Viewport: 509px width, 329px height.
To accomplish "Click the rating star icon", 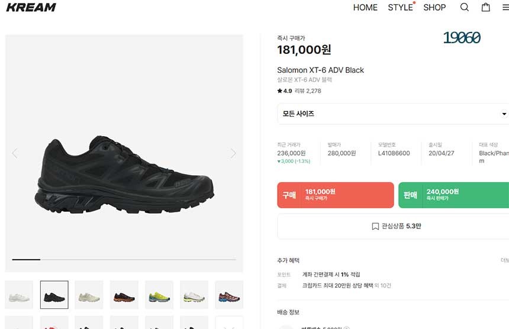I will pyautogui.click(x=279, y=91).
